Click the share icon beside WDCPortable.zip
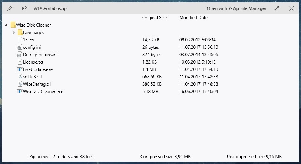 click(24, 8)
